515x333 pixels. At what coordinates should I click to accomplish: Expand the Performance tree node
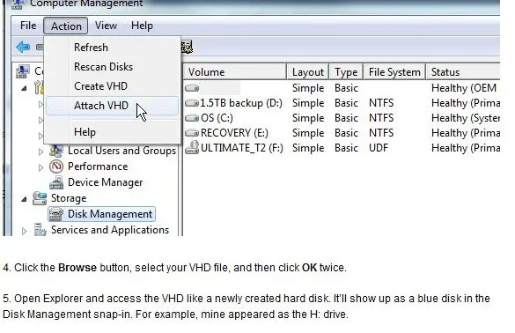click(x=40, y=167)
